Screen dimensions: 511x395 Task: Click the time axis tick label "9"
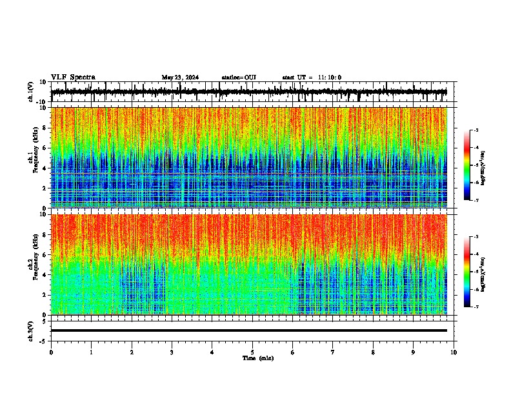(x=413, y=352)
